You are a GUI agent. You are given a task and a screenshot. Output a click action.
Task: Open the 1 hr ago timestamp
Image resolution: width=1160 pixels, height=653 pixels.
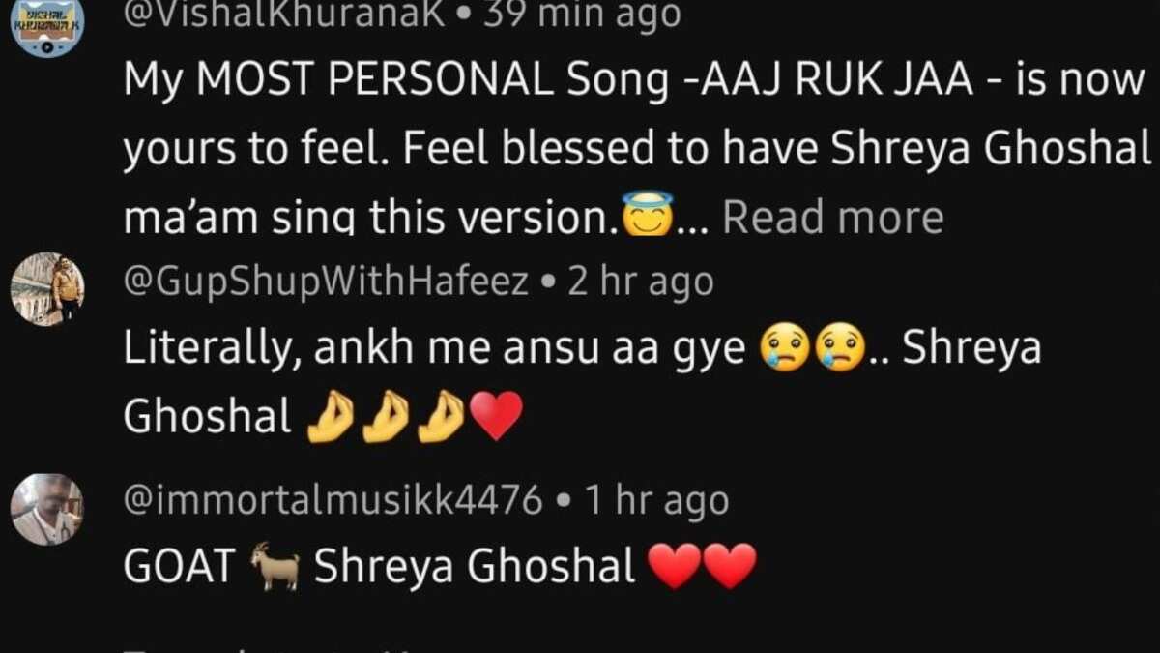(x=654, y=501)
